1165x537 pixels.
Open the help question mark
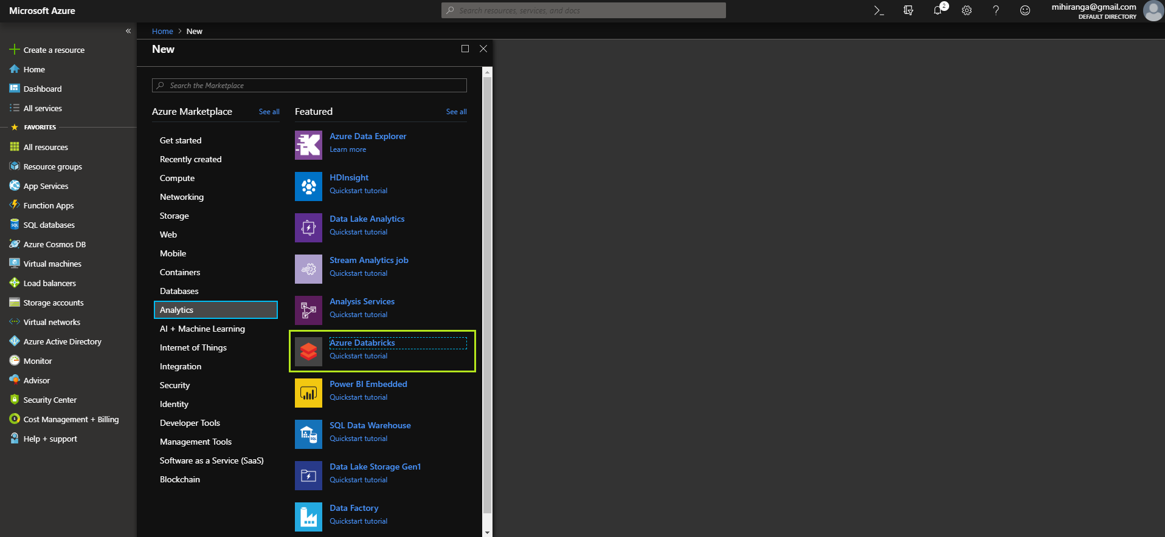click(996, 10)
